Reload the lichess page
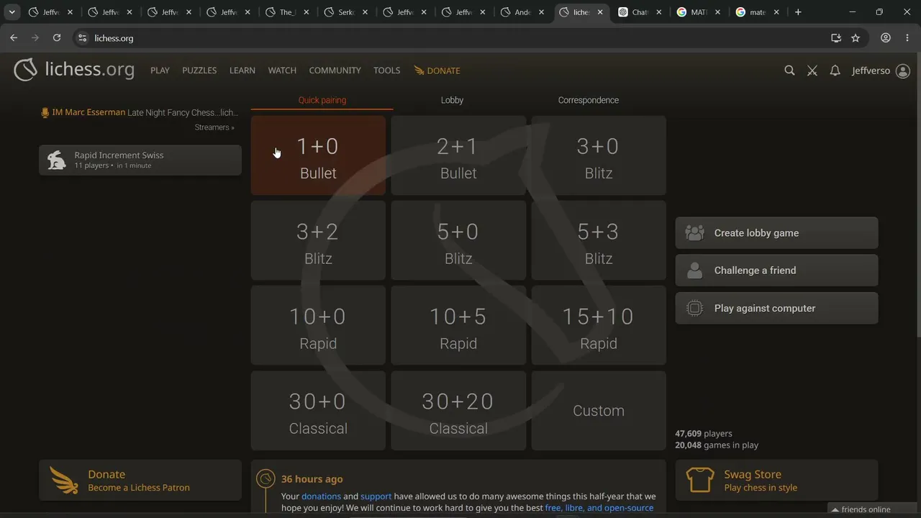921x518 pixels. pos(57,38)
